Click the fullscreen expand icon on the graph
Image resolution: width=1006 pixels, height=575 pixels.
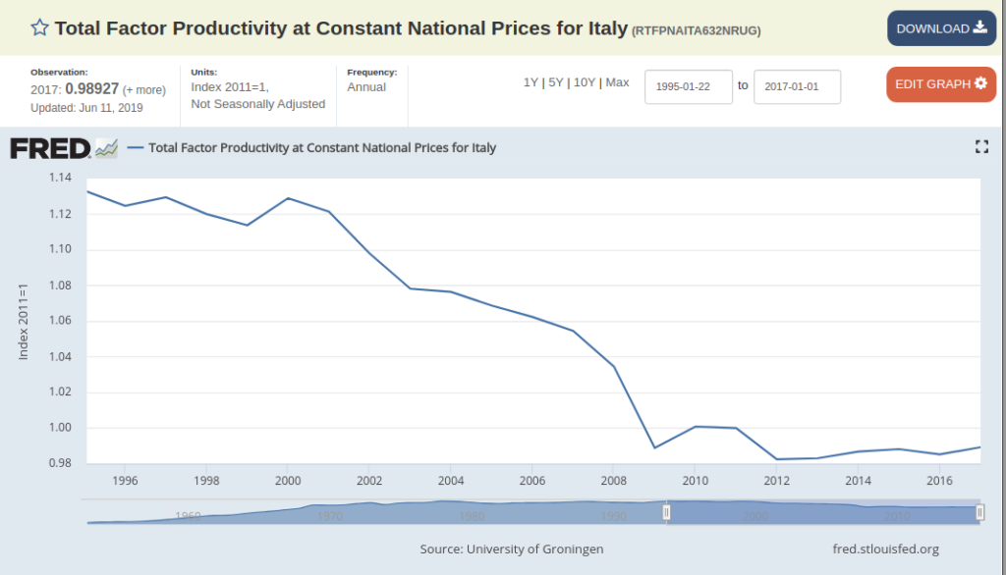tap(981, 147)
